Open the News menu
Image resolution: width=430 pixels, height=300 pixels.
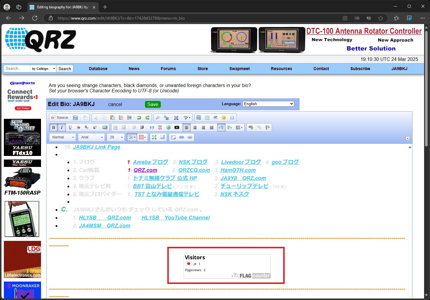tap(134, 69)
